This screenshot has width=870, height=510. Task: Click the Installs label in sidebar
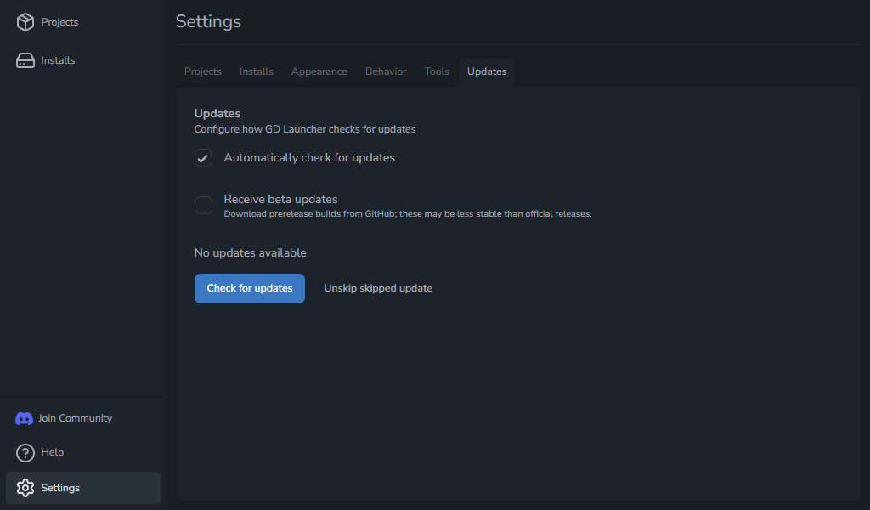point(58,60)
